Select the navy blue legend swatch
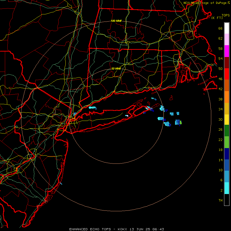This screenshot has width=231, height=231. [227, 154]
